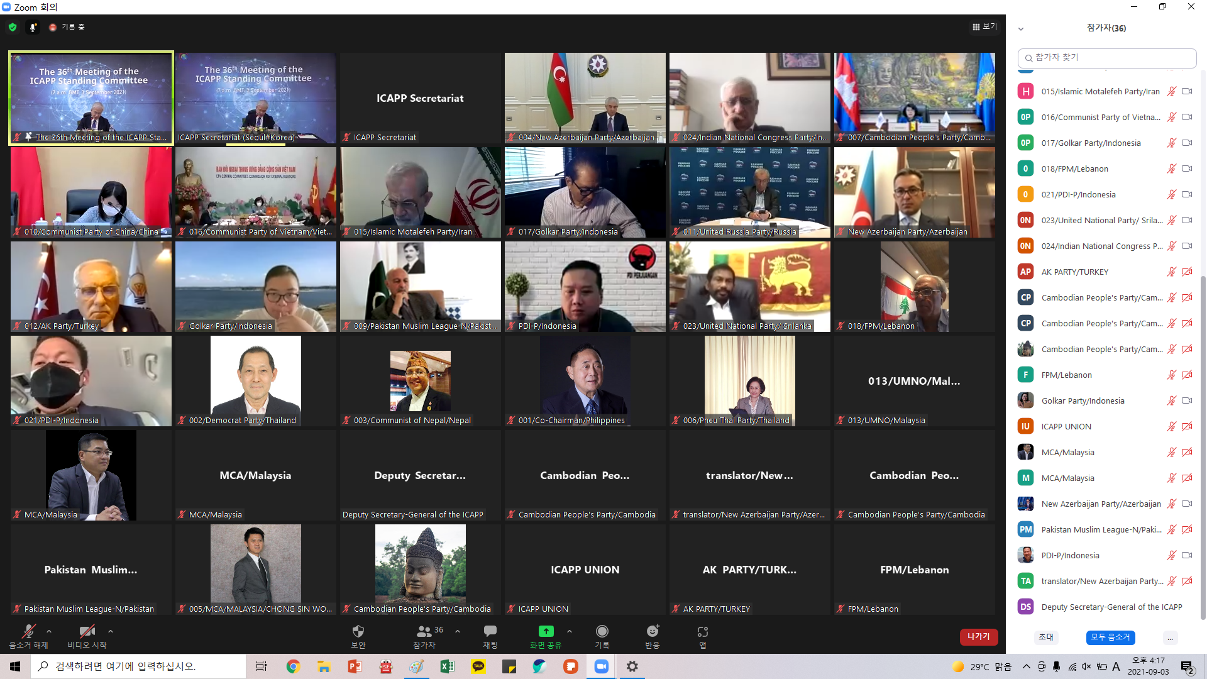Click the red Leave (나가기) button

pyautogui.click(x=979, y=637)
